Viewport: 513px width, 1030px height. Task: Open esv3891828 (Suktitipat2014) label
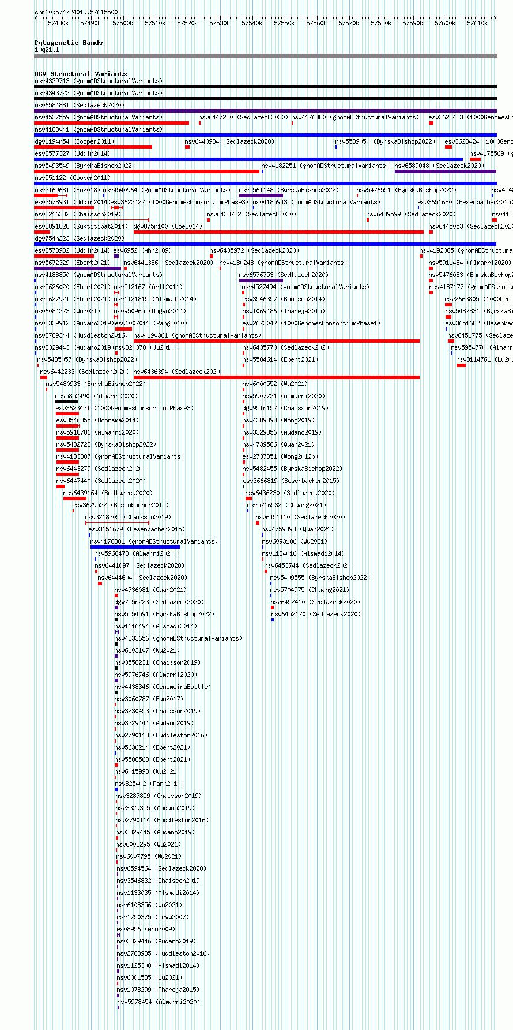[81, 226]
